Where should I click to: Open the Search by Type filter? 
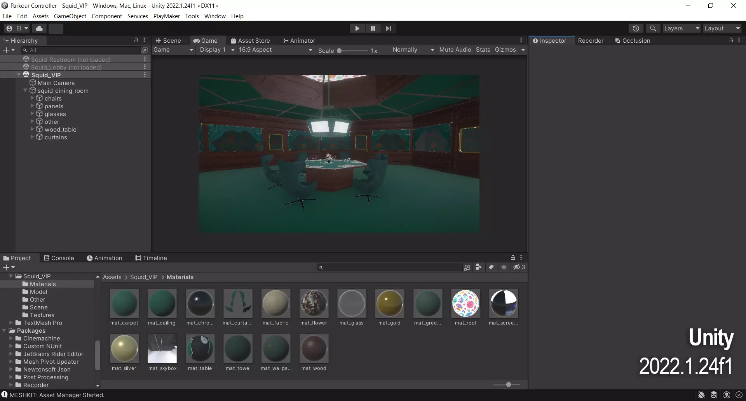[x=479, y=267]
